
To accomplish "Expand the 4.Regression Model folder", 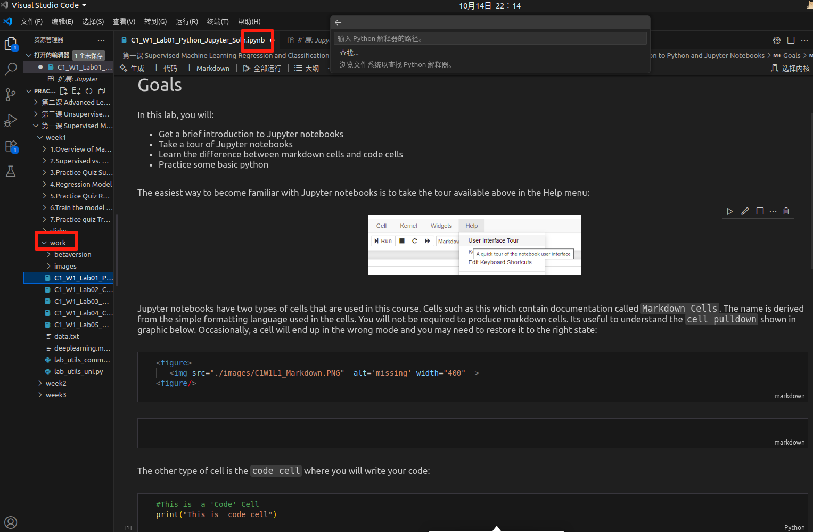I will click(77, 184).
